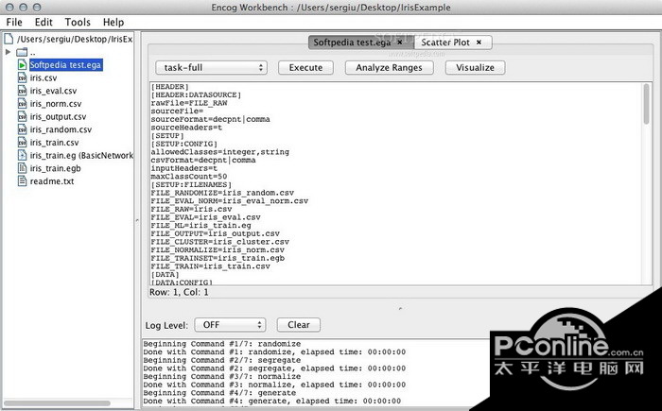The width and height of the screenshot is (662, 411).
Task: Click log line 'Done with Command #2: segregate'
Action: pyautogui.click(x=274, y=368)
